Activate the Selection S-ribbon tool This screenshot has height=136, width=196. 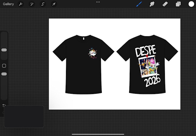click(x=43, y=4)
